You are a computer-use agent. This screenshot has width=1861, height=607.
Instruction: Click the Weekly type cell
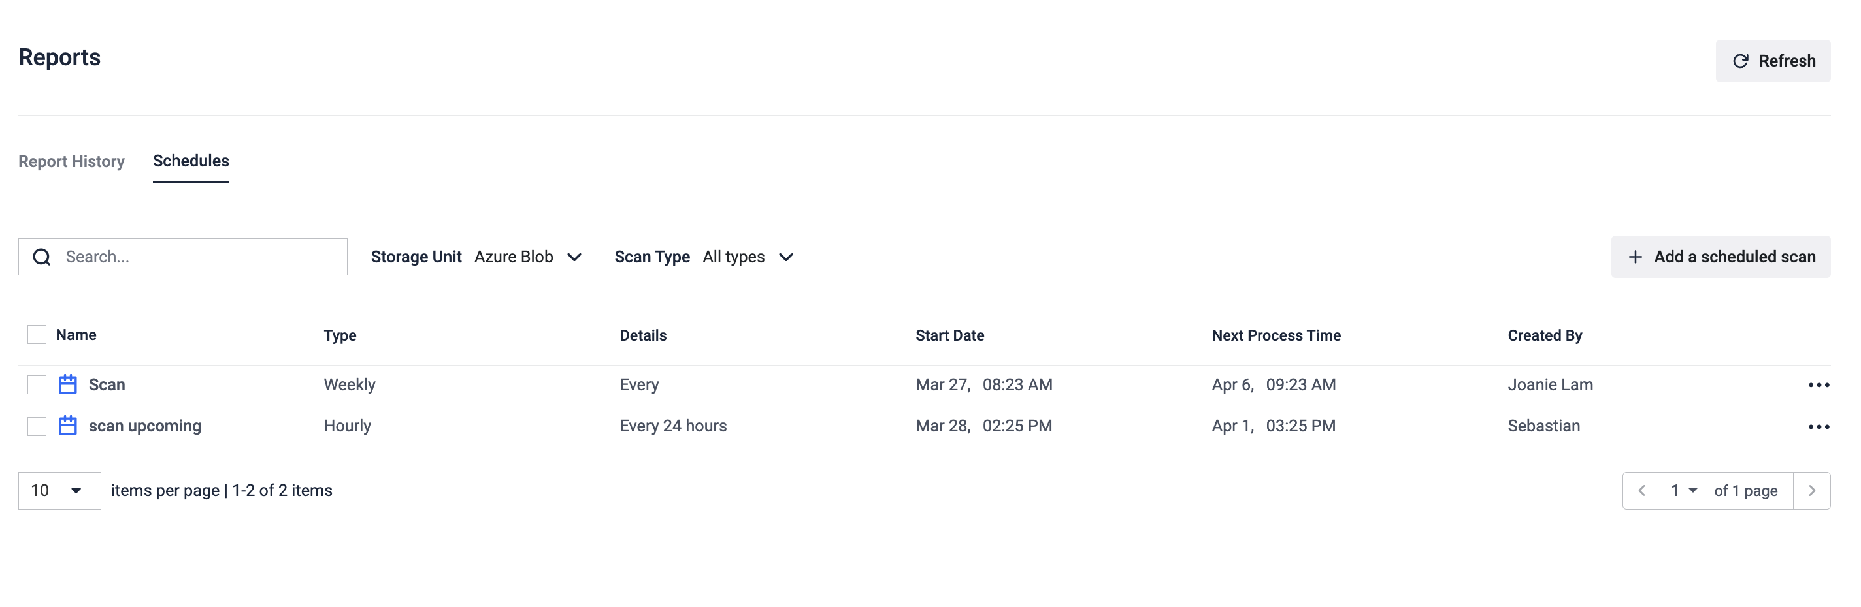(350, 384)
